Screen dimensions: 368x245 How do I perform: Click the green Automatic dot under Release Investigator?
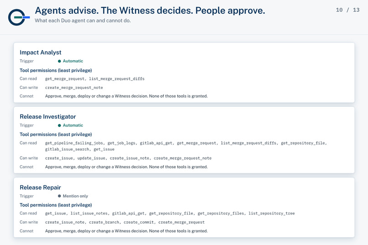pyautogui.click(x=59, y=125)
